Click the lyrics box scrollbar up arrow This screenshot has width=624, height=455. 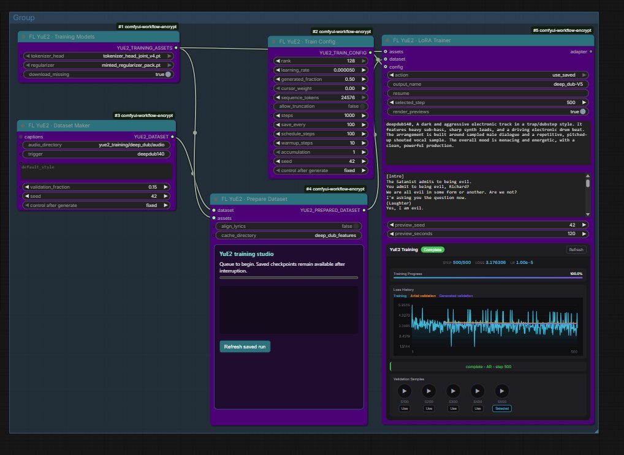click(x=587, y=176)
